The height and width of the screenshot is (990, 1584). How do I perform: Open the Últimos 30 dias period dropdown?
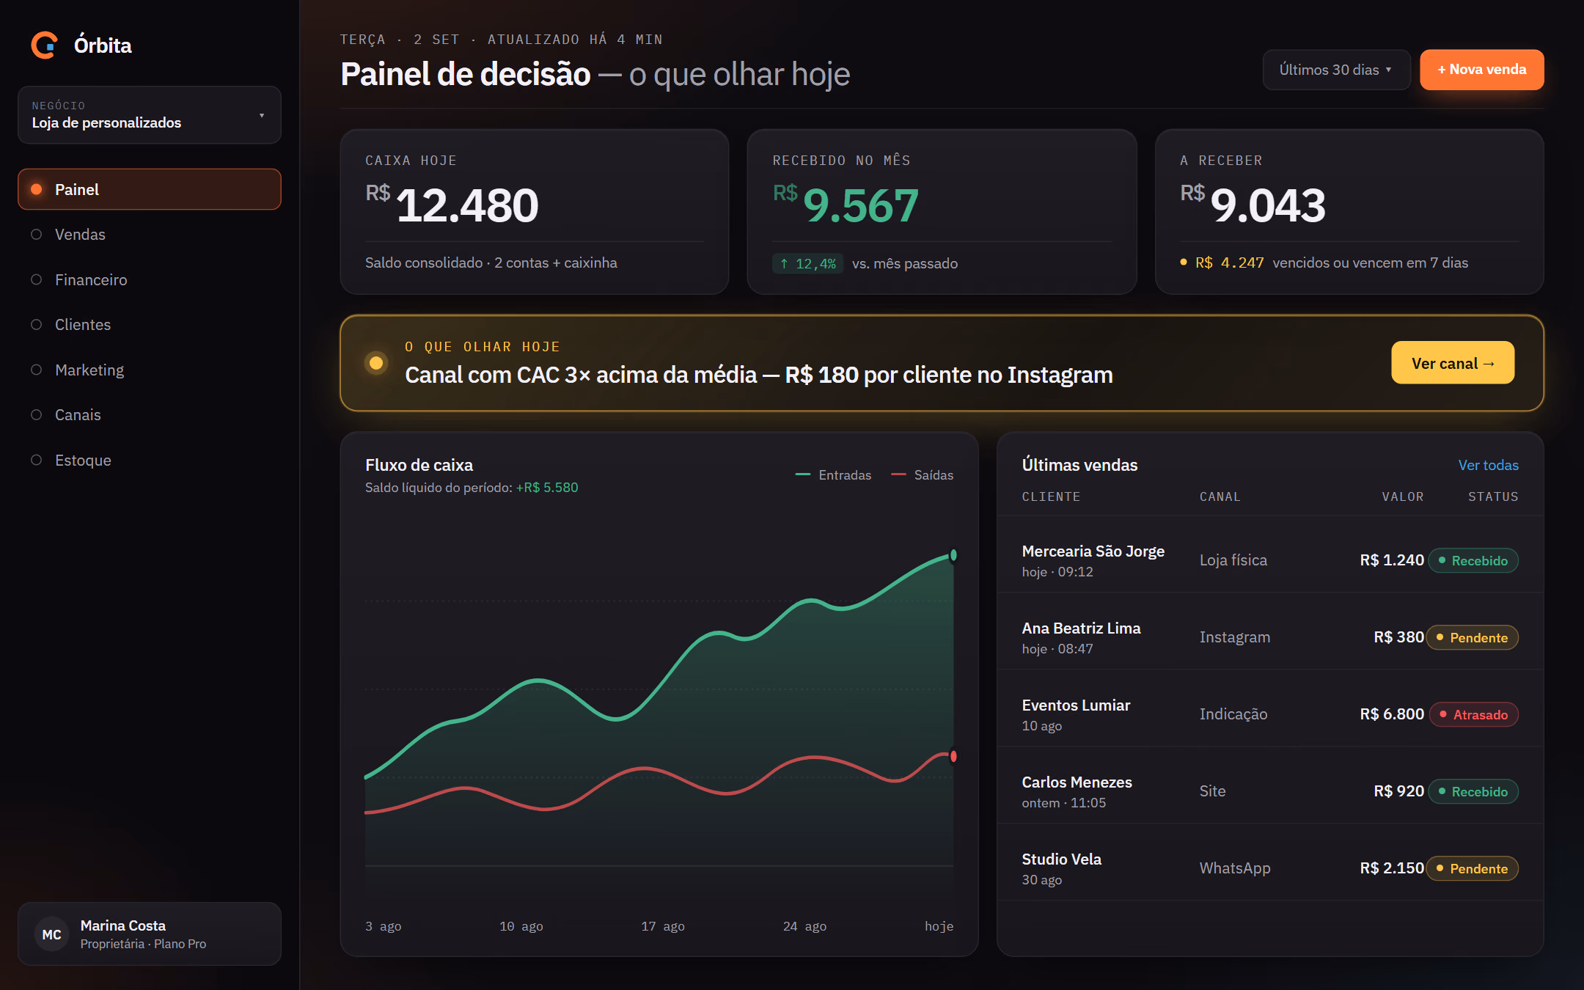tap(1336, 70)
